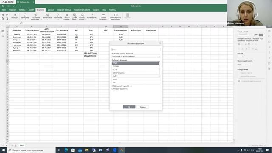Click the function search field in dialog
The width and height of the screenshot is (272, 153).
(x=136, y=50)
